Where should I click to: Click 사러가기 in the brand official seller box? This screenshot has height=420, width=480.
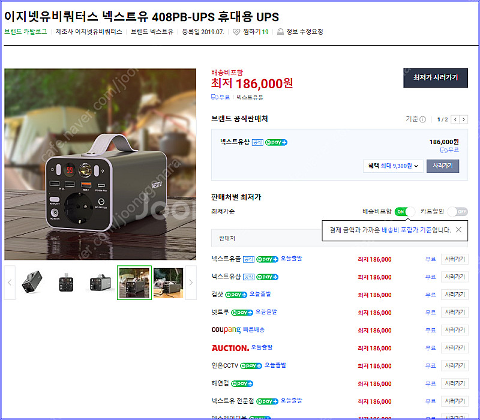coord(443,166)
